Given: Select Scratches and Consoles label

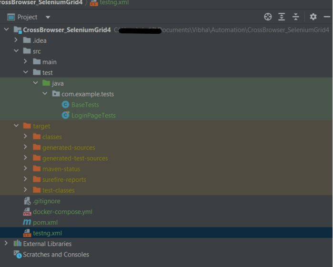Looking at the screenshot, I should pyautogui.click(x=56, y=255).
